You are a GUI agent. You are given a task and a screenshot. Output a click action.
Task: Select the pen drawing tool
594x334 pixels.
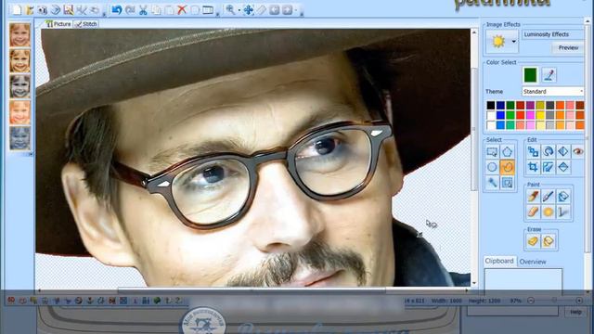point(548,196)
